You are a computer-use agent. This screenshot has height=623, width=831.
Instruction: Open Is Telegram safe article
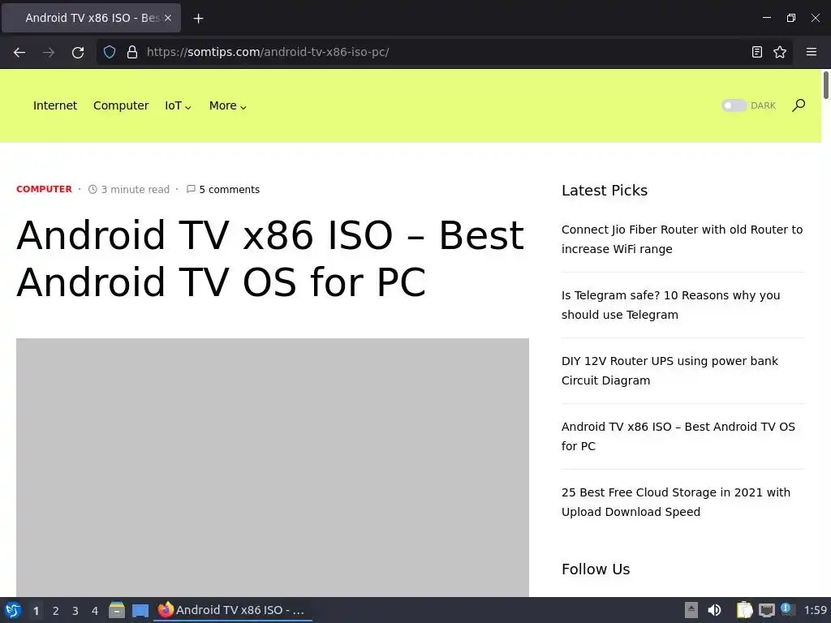(x=670, y=305)
